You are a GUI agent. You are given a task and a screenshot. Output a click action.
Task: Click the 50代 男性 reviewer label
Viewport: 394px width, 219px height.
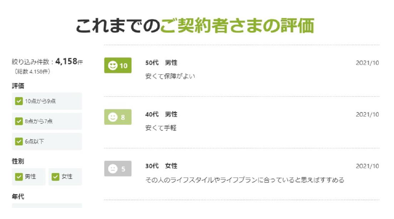(161, 63)
